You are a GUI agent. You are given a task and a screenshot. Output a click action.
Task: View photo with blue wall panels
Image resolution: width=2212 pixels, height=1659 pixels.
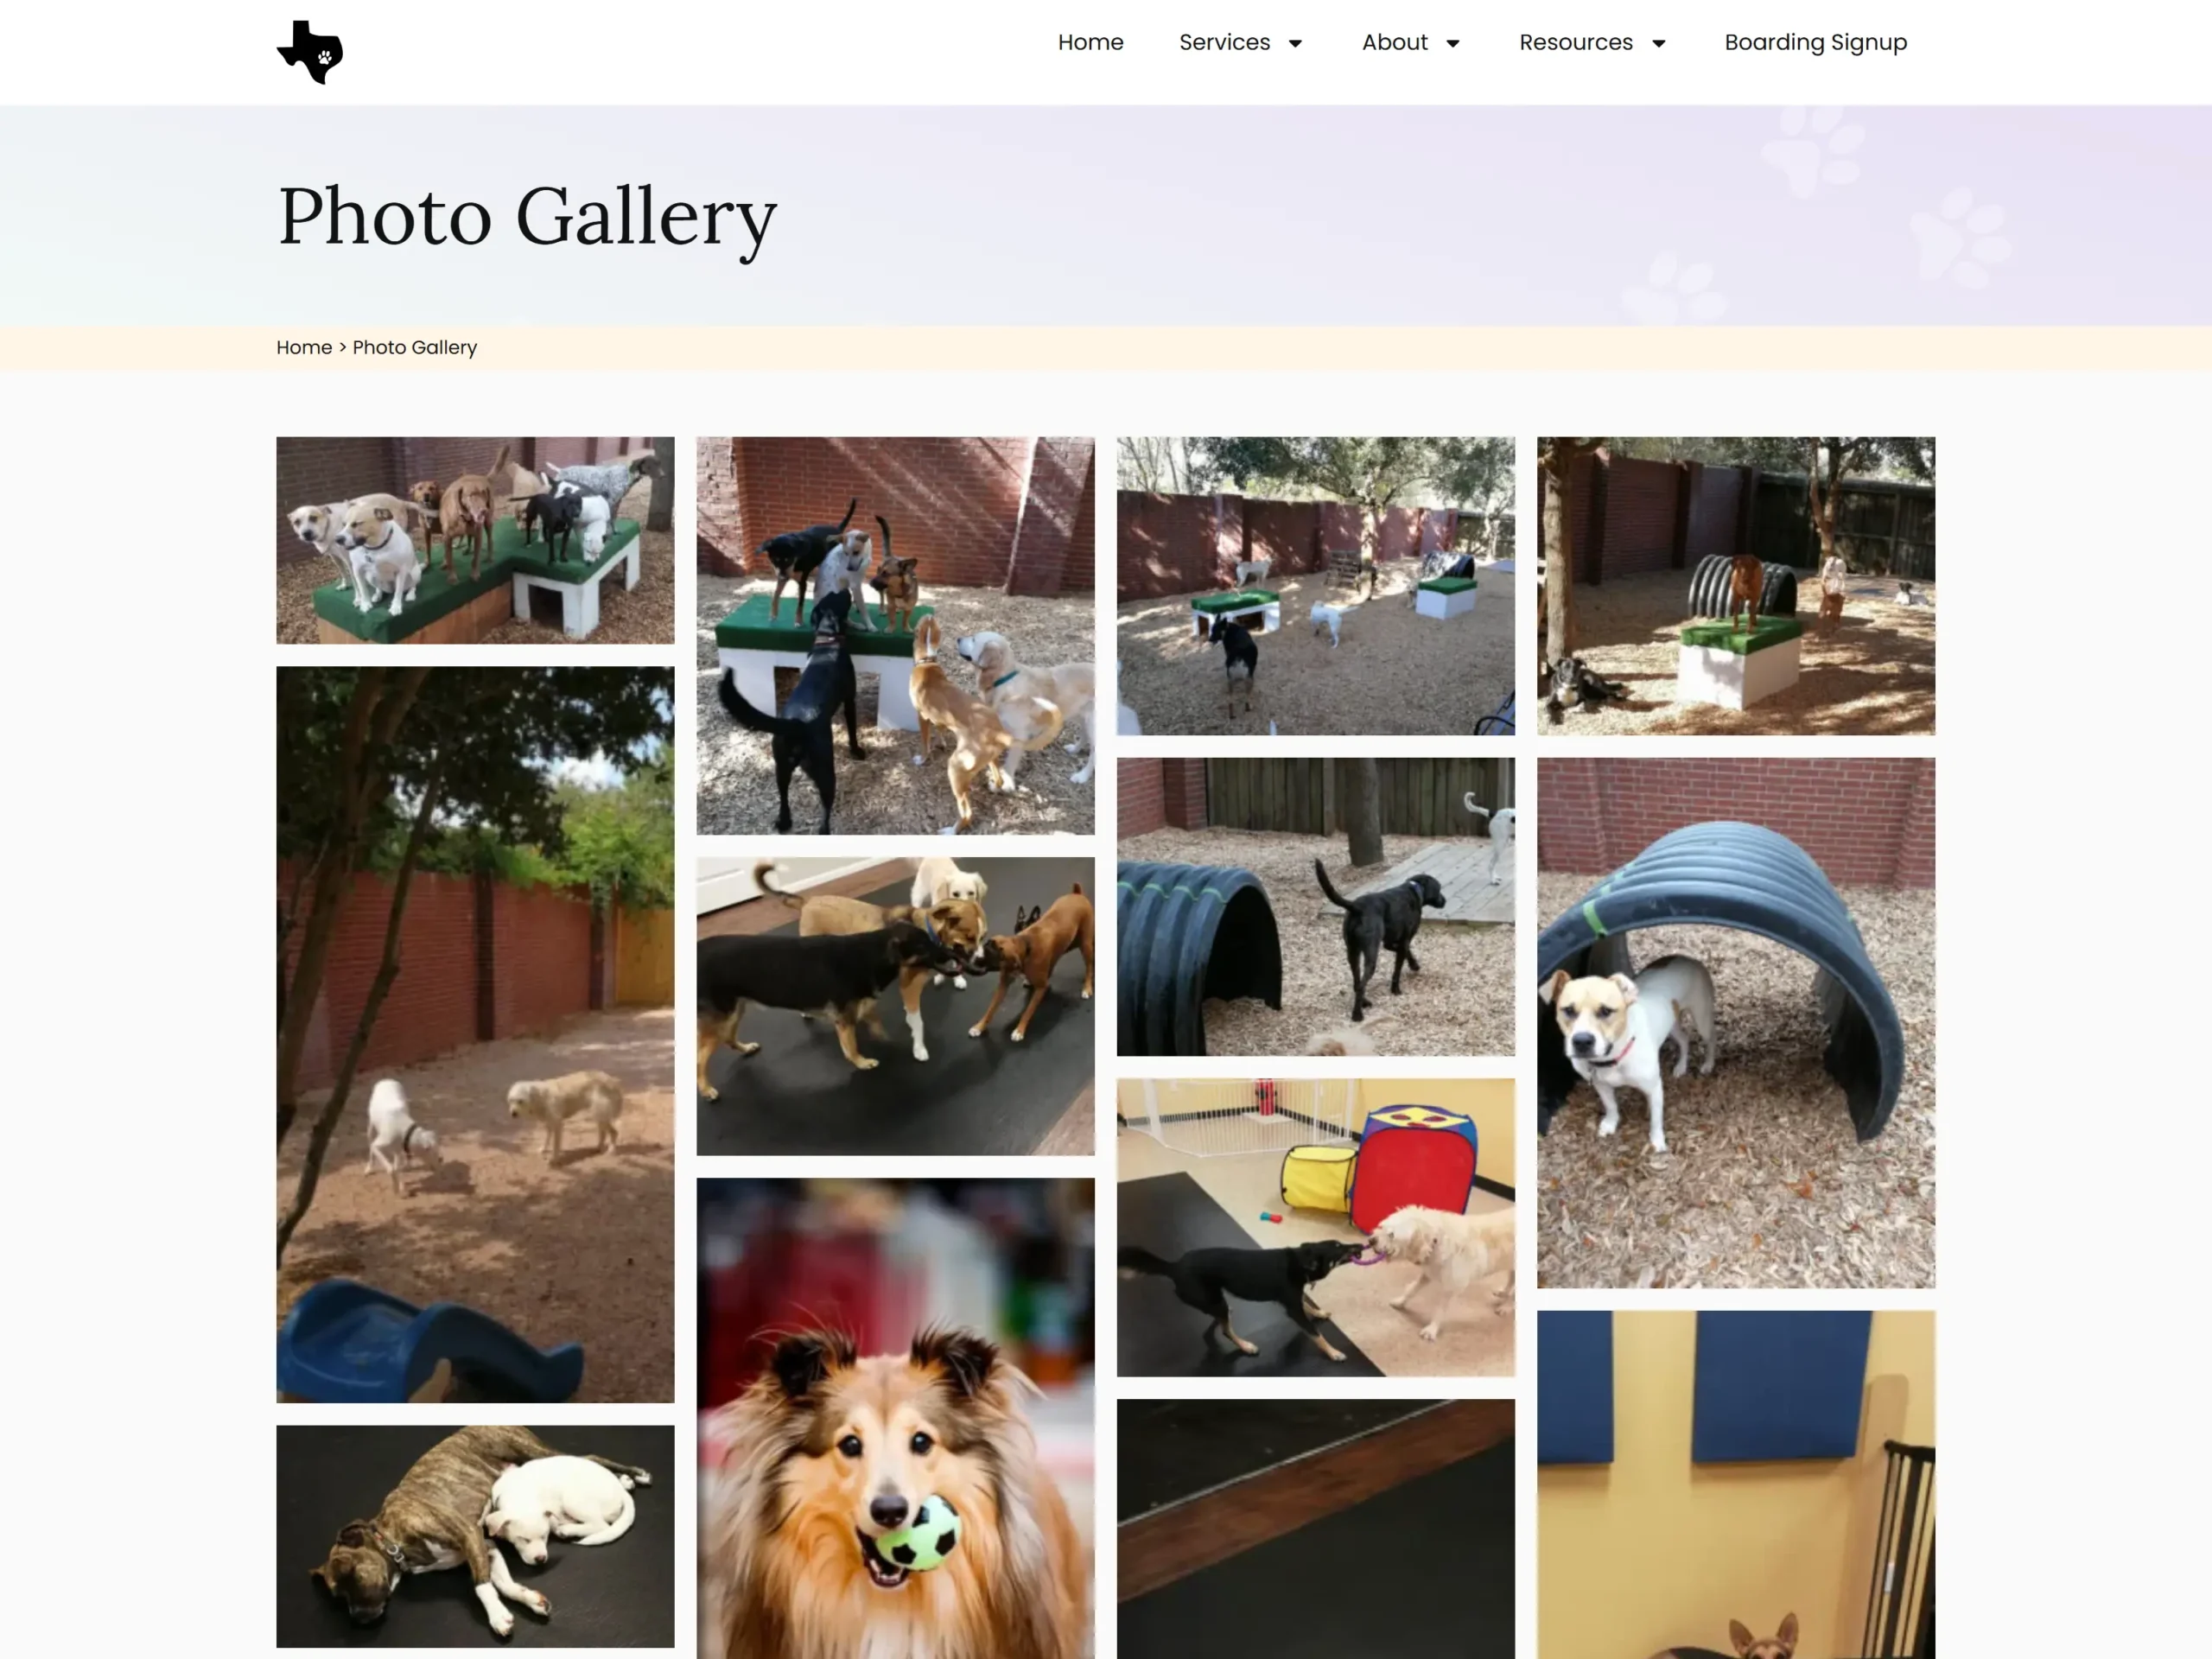coord(1735,1485)
